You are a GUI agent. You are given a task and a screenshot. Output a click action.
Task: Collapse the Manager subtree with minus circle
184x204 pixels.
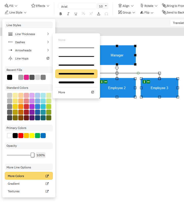point(117,68)
